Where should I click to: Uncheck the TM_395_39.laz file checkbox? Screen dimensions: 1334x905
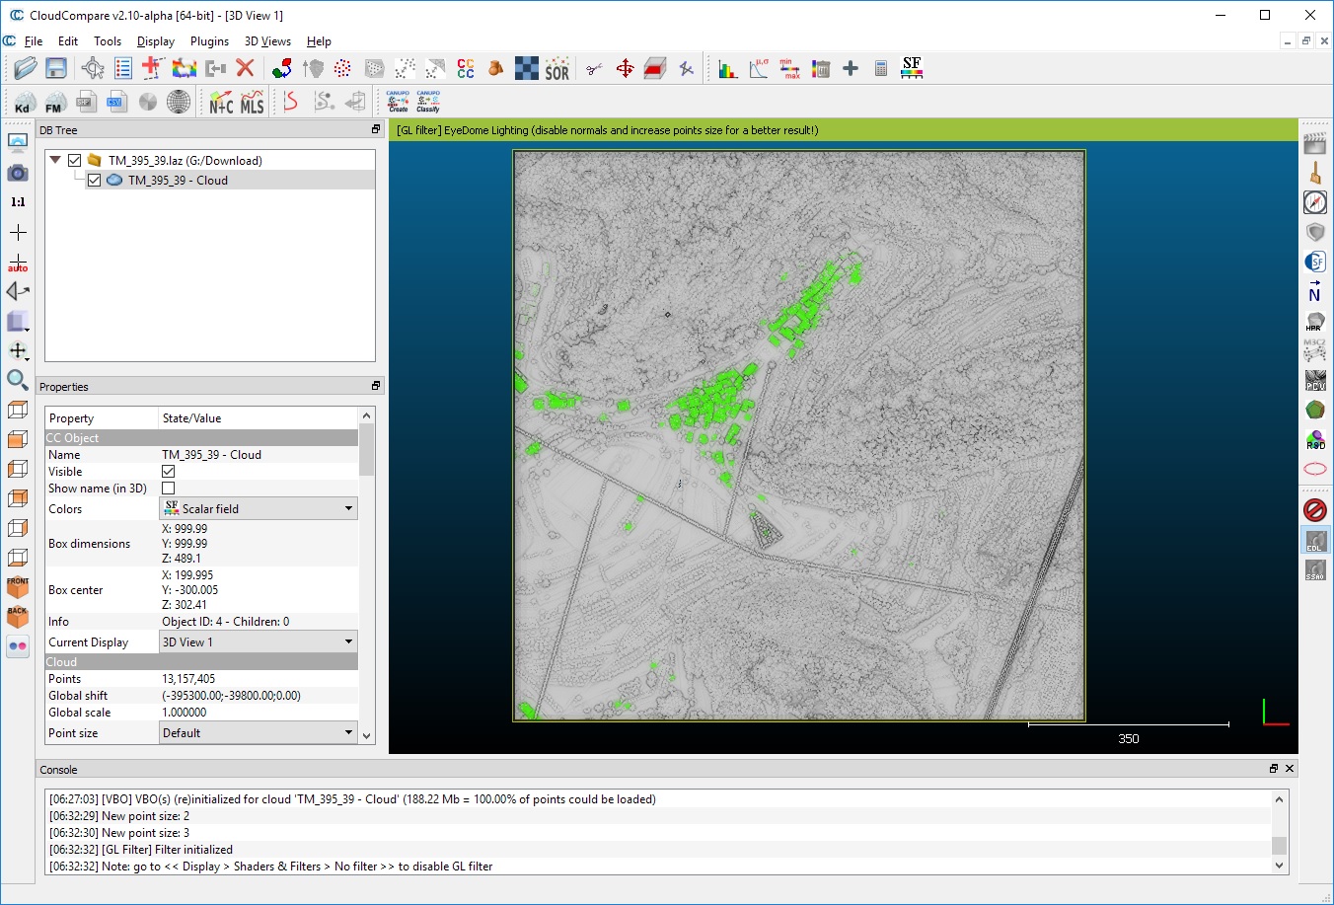[74, 160]
